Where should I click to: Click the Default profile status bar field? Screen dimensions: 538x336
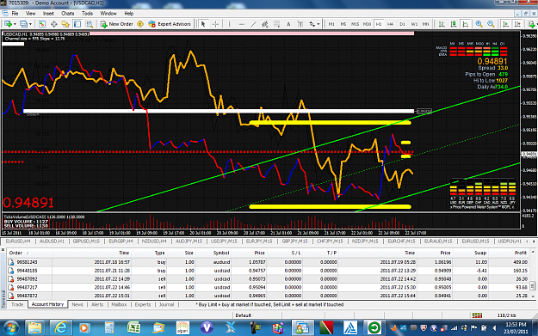pyautogui.click(x=244, y=315)
